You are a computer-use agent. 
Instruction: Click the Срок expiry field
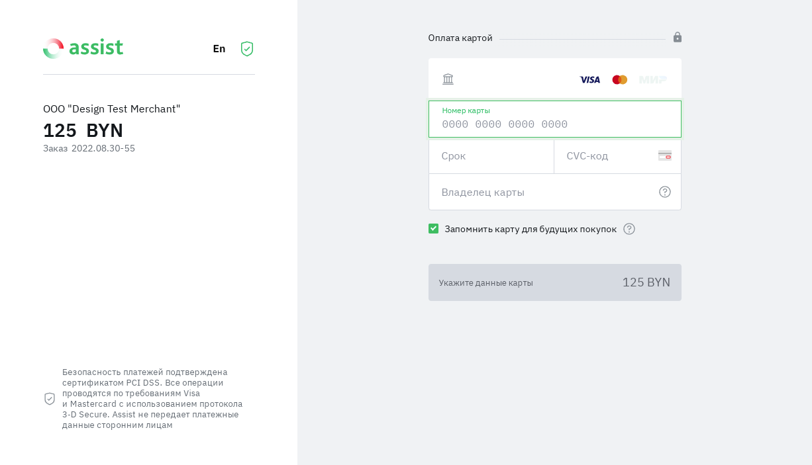point(491,156)
